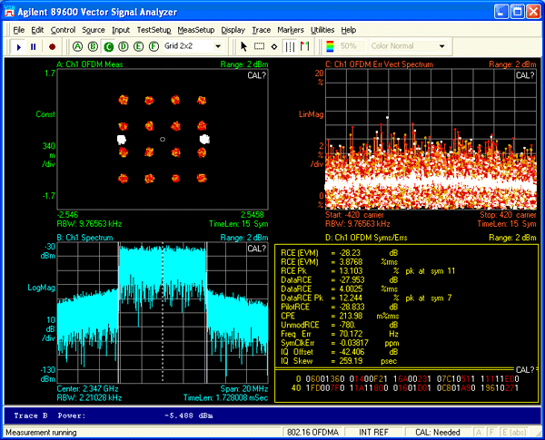Click the red record button

[52, 45]
